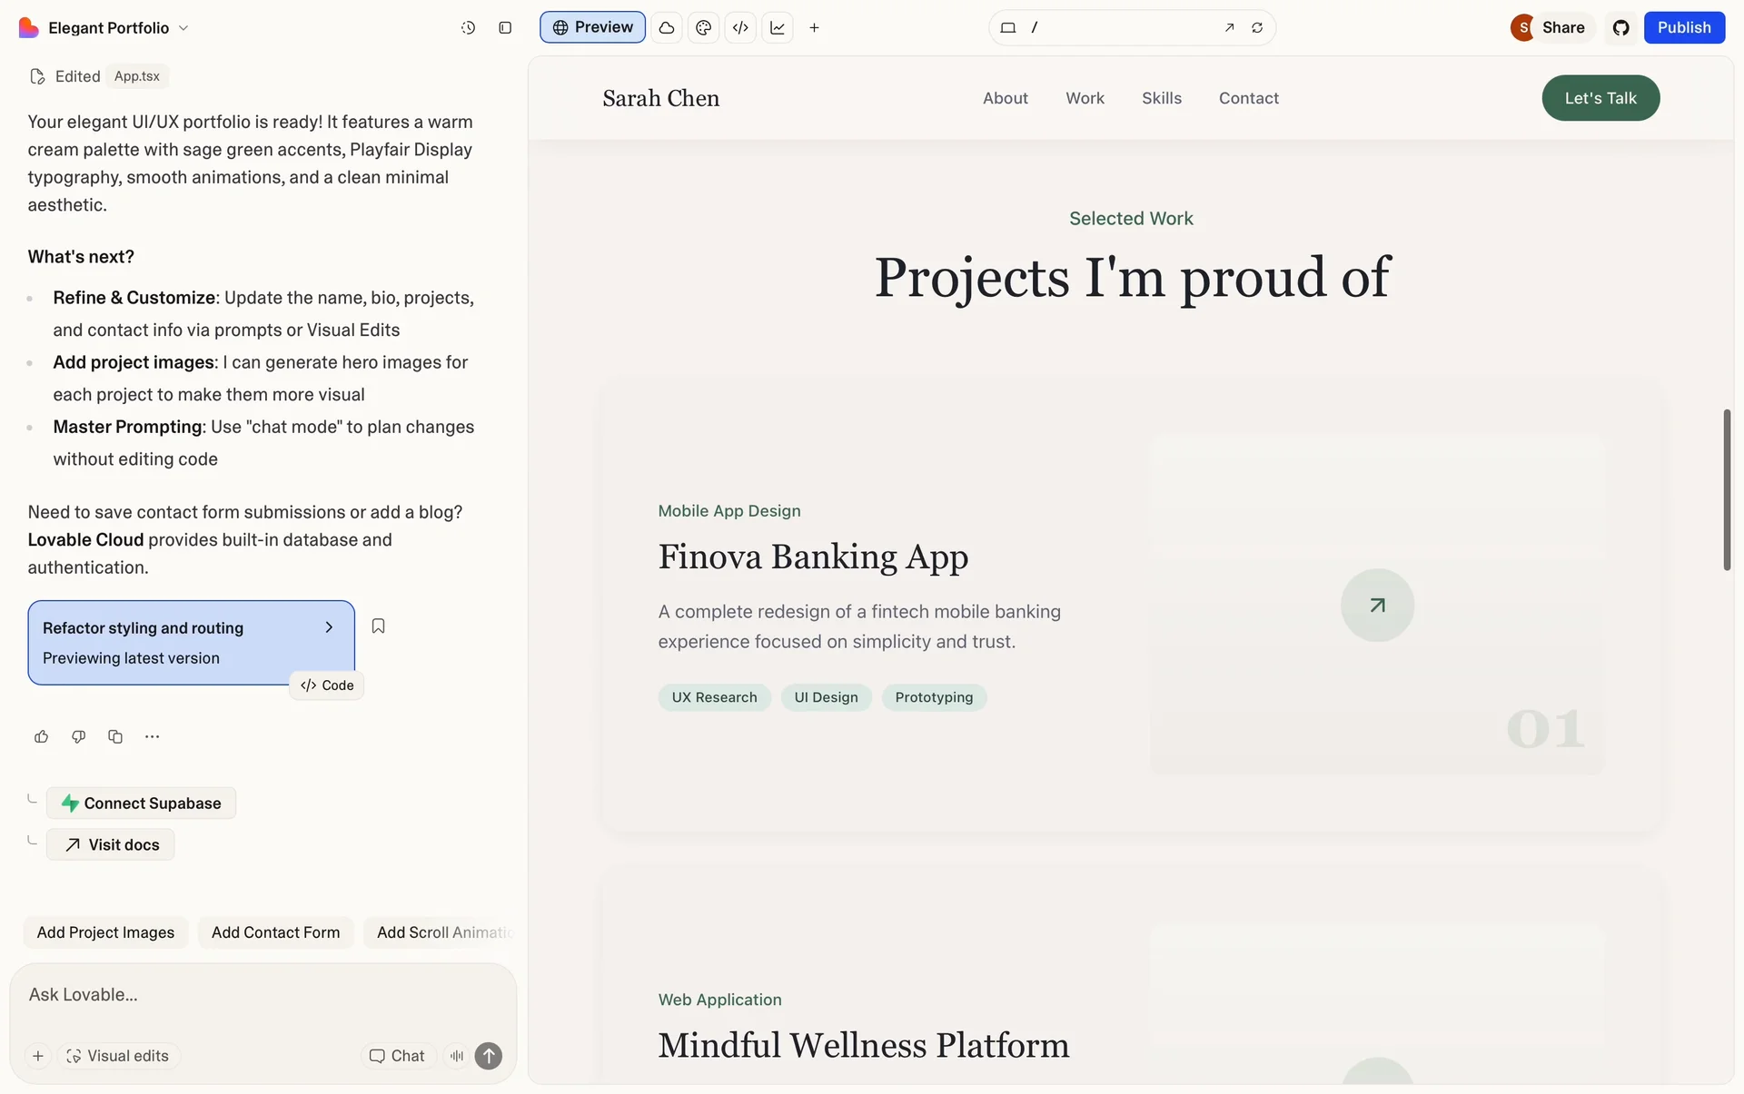
Task: Refresh the preview page
Action: pos(1257,28)
